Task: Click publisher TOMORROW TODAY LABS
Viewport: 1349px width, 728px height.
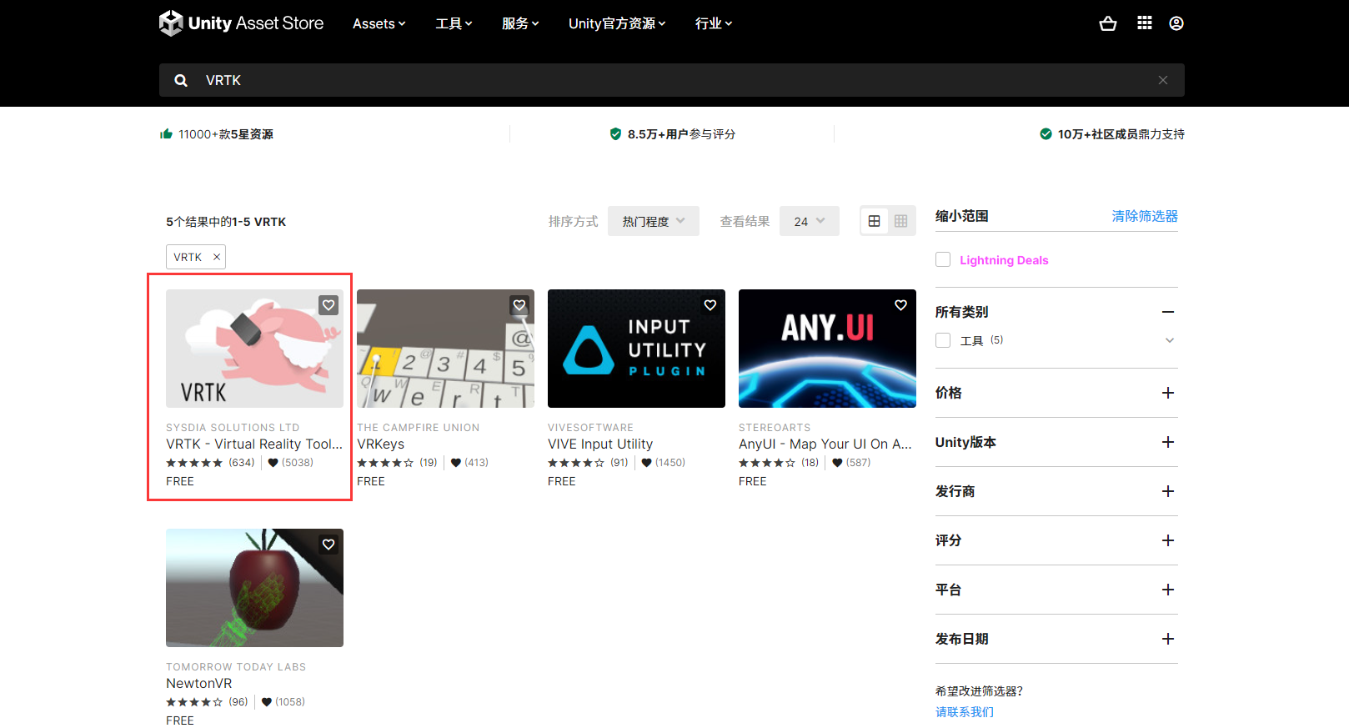Action: point(236,666)
